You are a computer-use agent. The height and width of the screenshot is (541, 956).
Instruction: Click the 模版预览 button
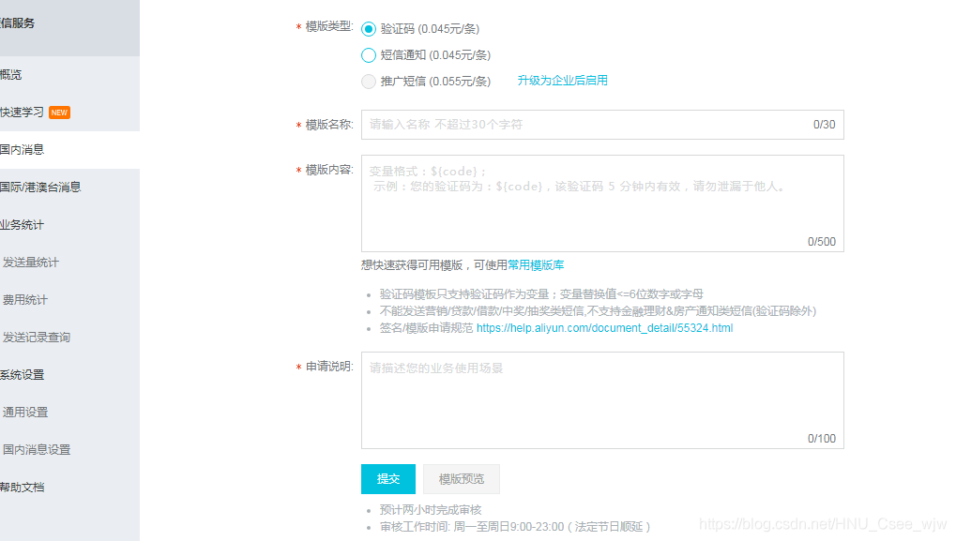[461, 479]
